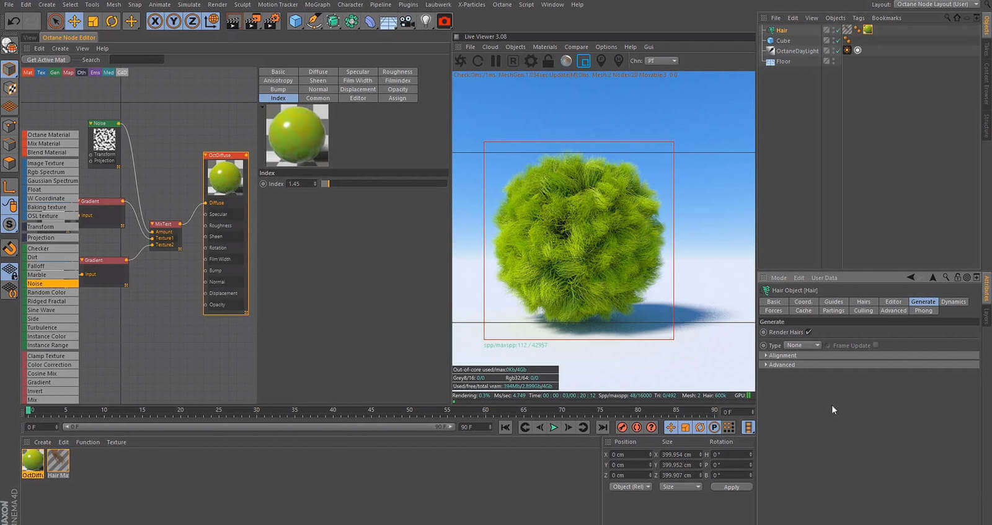The height and width of the screenshot is (525, 992).
Task: Enable render region icon in Live Viewer
Action: click(x=583, y=61)
